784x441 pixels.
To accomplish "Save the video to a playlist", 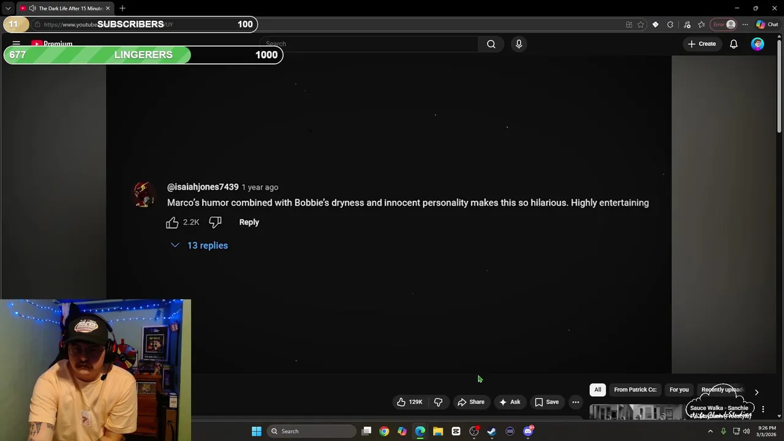I will 546,402.
